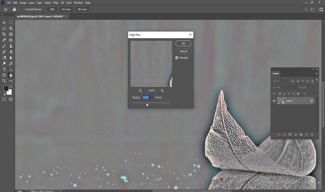The height and width of the screenshot is (192, 325).
Task: Open the workspace switcher icon
Action: [x=312, y=9]
